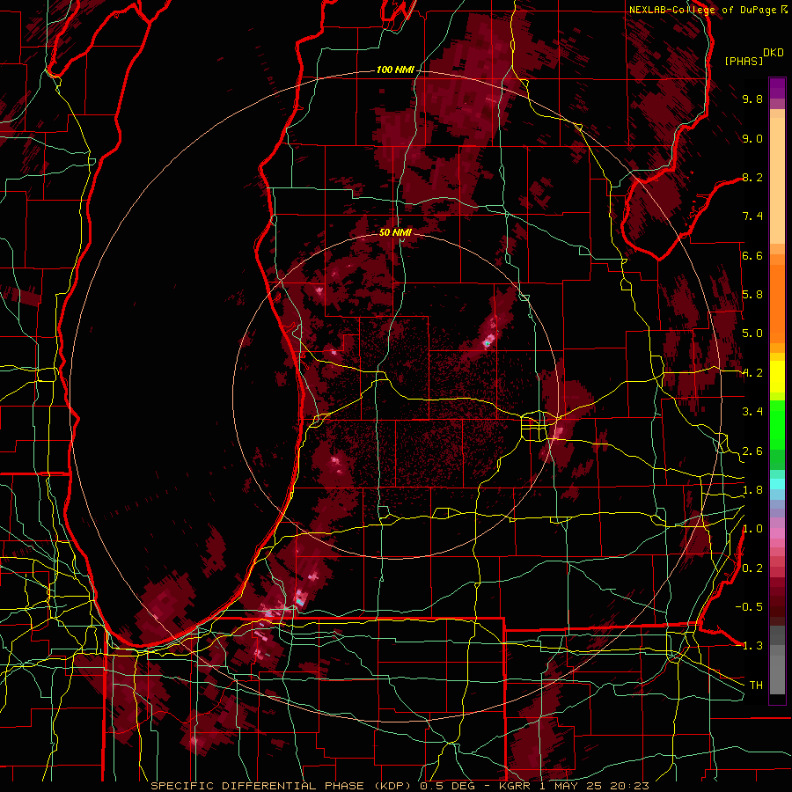The height and width of the screenshot is (792, 792).
Task: Click the 100 NMI range ring label
Action: [394, 70]
